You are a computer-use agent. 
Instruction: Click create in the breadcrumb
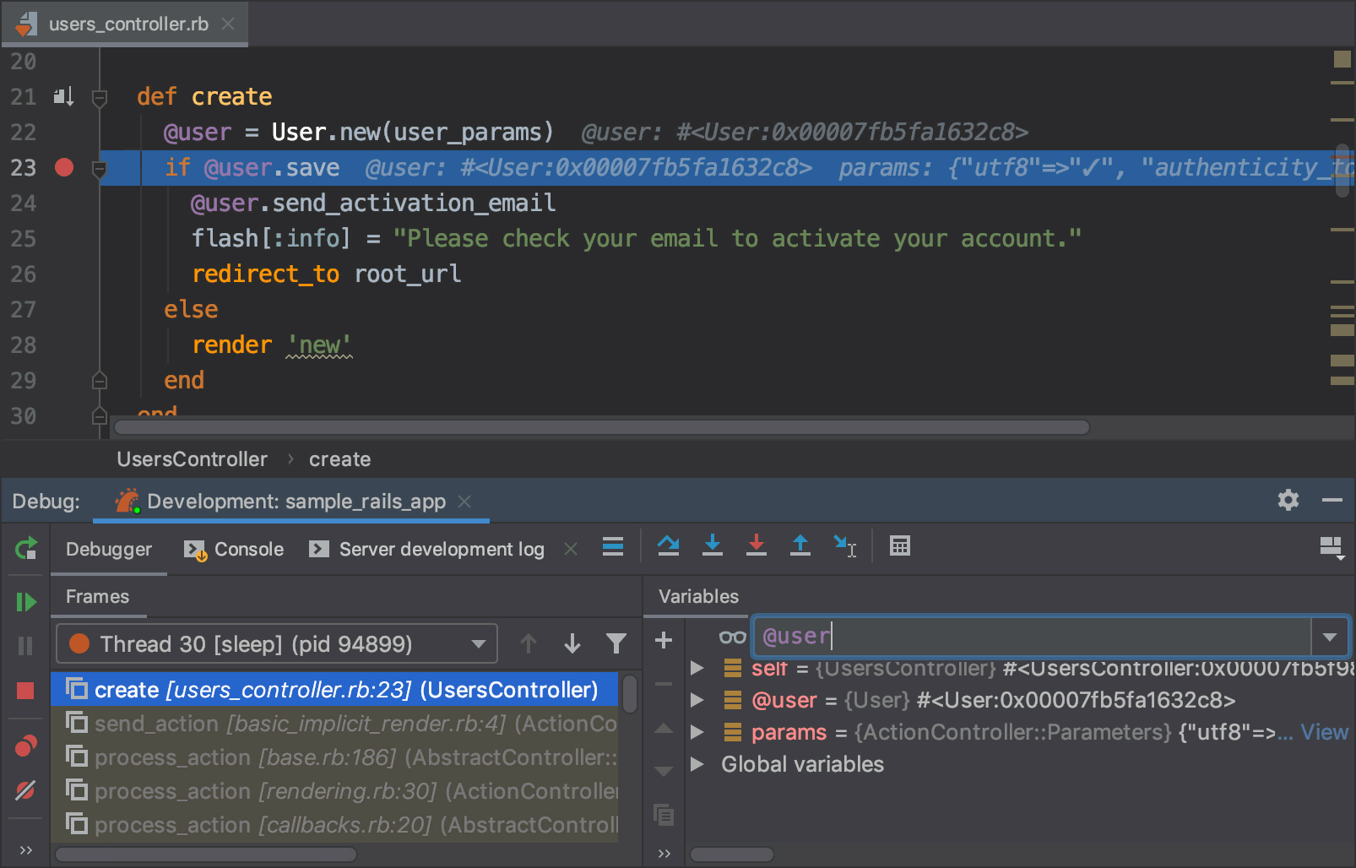pyautogui.click(x=339, y=459)
